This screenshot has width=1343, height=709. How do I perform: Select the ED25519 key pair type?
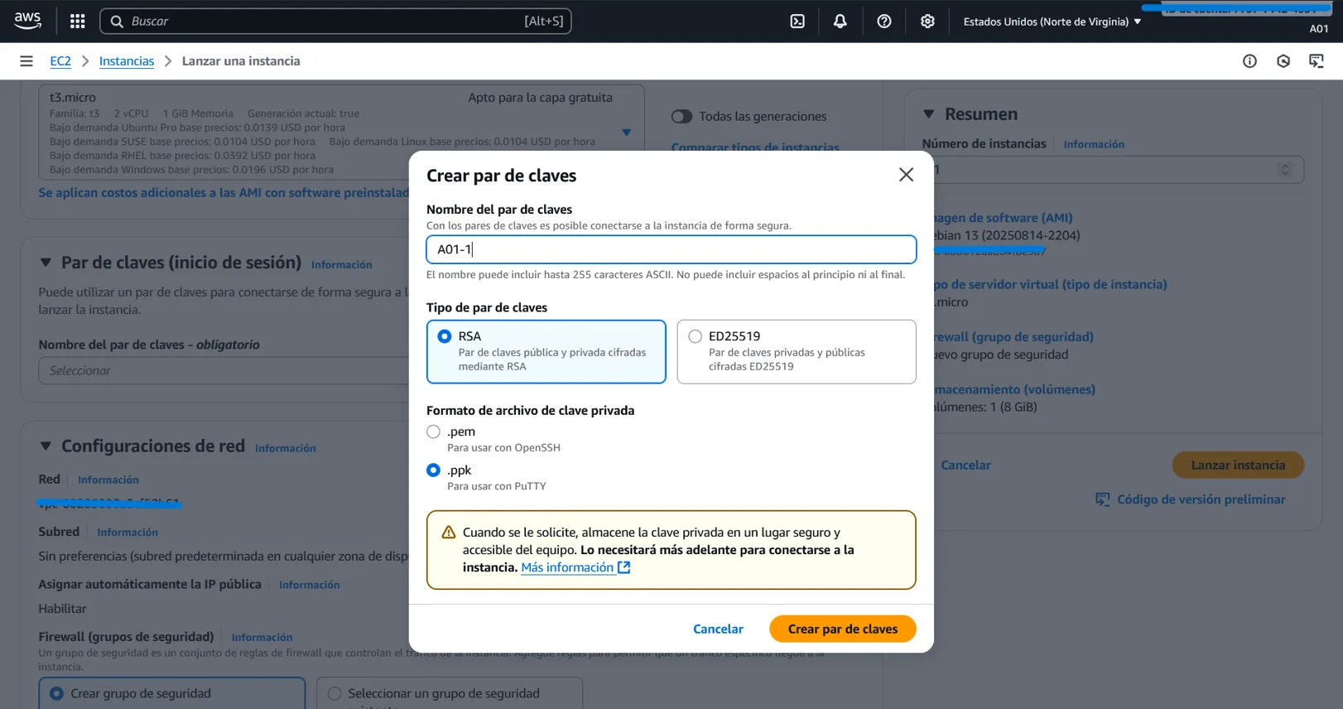tap(695, 336)
